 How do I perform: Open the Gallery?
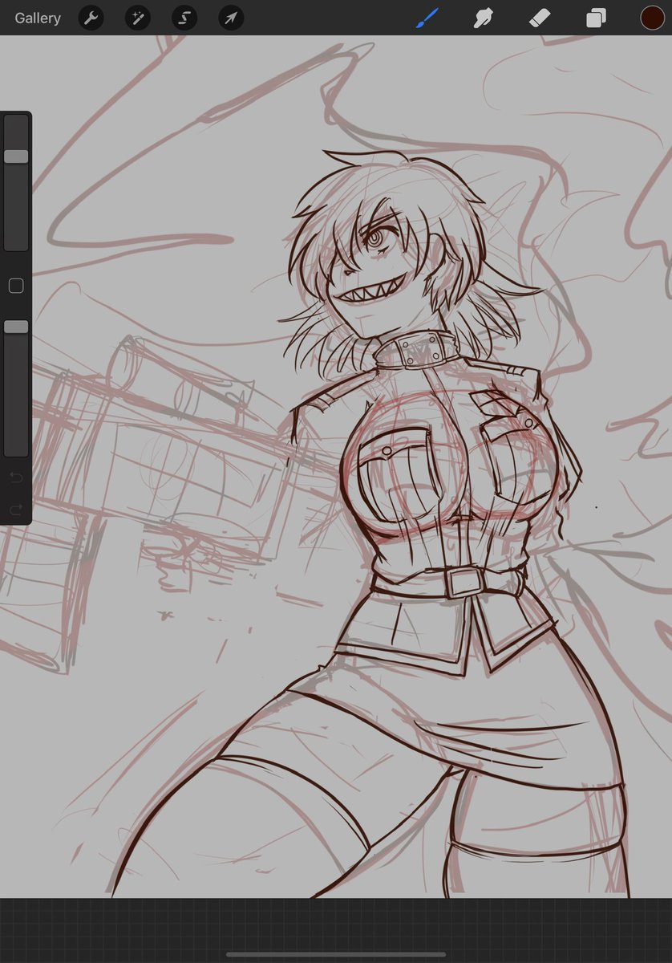38,18
